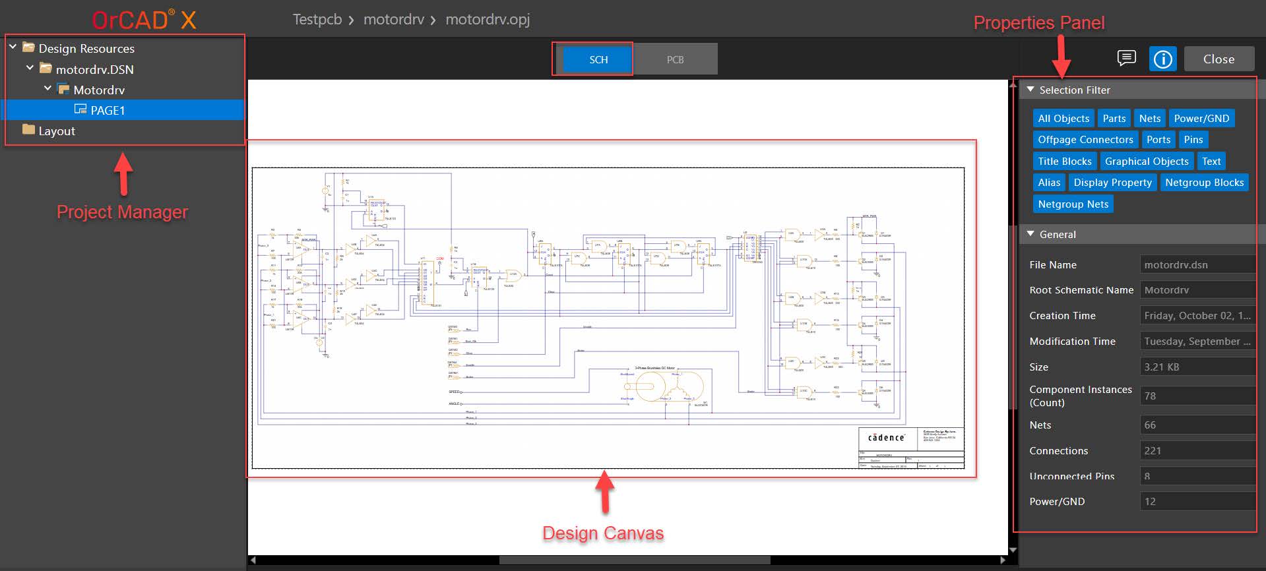Screen dimensions: 1266x571
Task: Switch to the PCB tab
Action: point(675,59)
